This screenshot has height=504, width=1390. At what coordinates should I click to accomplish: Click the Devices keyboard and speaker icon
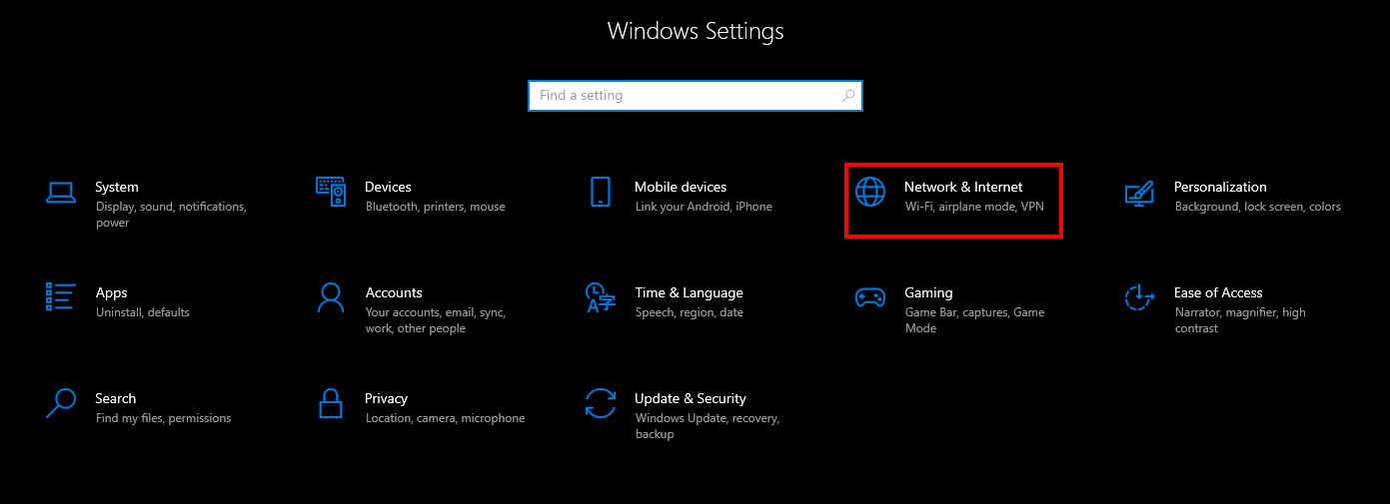pyautogui.click(x=331, y=191)
